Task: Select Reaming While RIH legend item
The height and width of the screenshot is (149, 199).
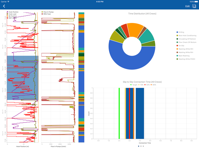Action: [185, 49]
